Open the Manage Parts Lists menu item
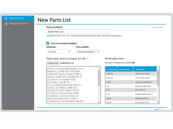173x129 pixels. [19, 24]
